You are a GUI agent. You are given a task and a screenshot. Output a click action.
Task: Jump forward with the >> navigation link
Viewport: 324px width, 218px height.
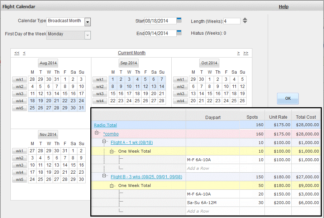tap(246, 53)
